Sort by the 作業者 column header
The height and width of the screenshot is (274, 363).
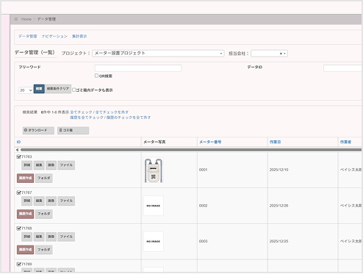[345, 142]
